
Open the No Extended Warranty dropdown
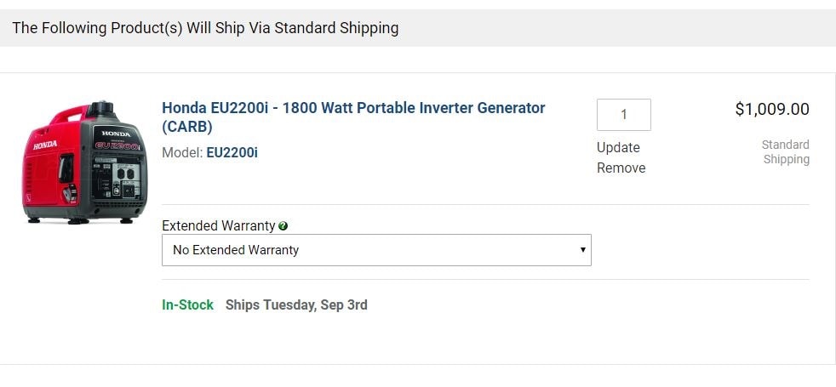375,250
